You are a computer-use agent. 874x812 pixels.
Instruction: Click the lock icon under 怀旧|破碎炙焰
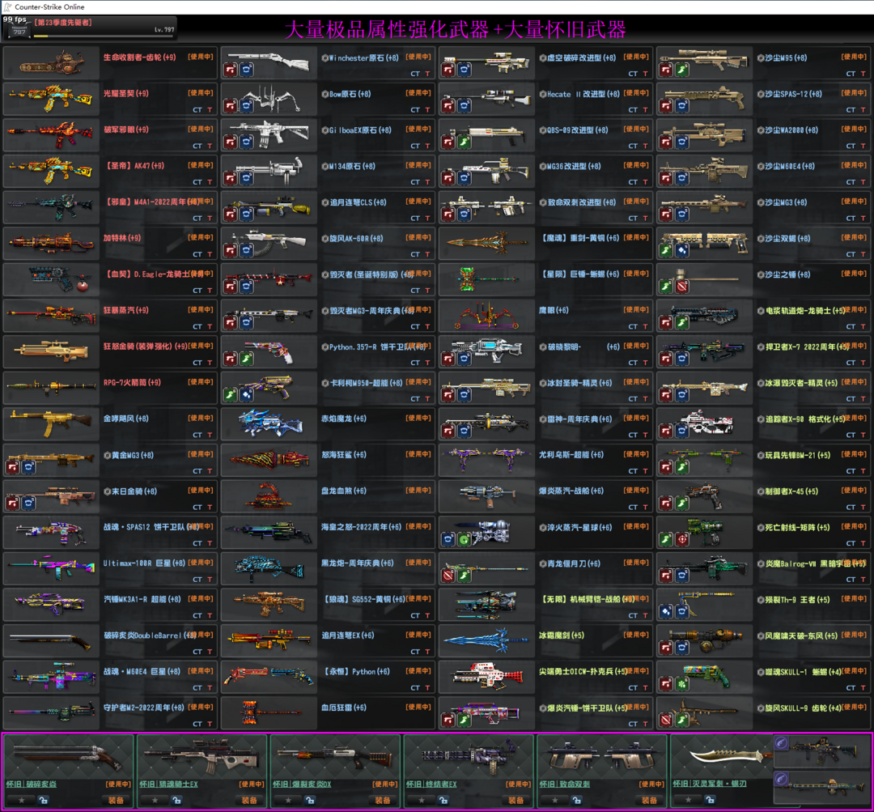(43, 800)
